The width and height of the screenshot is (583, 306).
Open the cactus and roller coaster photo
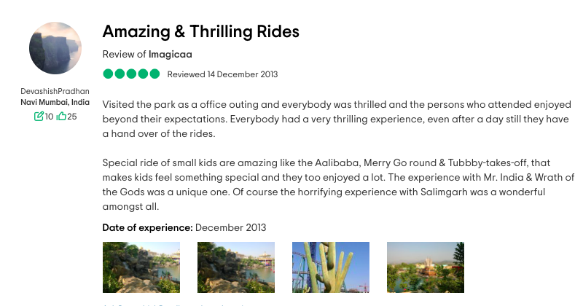331,267
